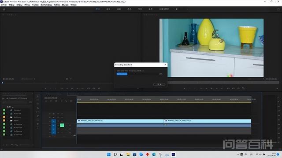Open the Clip menu

tap(19, 5)
